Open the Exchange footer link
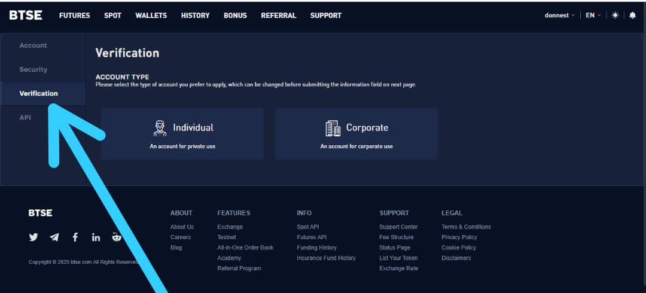Viewport: 646px width, 293px height. [x=230, y=227]
